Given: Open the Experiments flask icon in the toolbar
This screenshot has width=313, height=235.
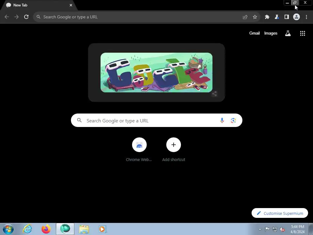Looking at the screenshot, I should (277, 17).
